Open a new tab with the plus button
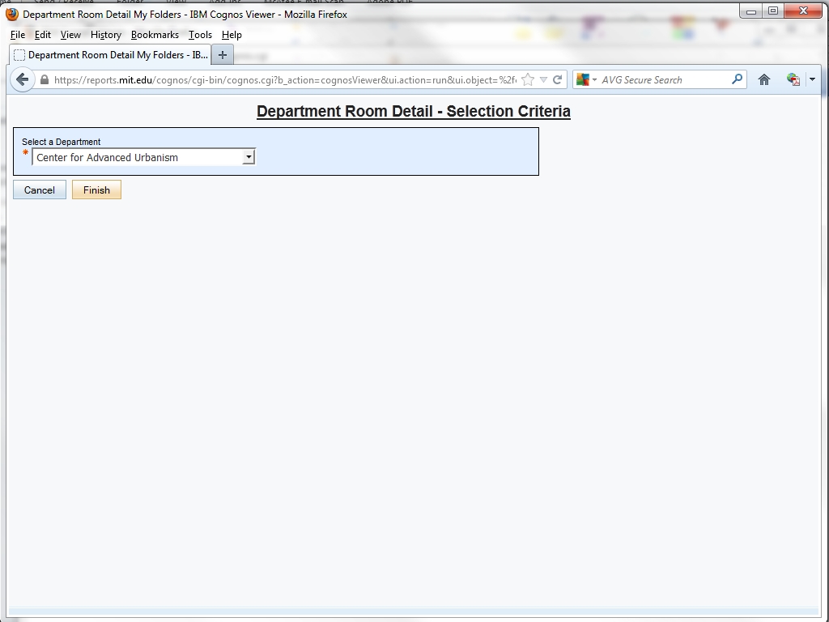 tap(222, 55)
